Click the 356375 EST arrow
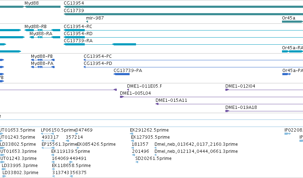 pos(71,176)
